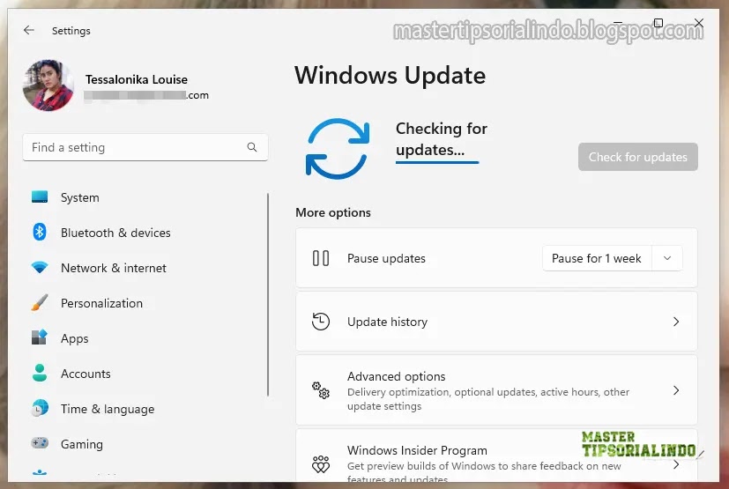Open Advanced options
Viewport: 729px width, 489px height.
(x=496, y=390)
